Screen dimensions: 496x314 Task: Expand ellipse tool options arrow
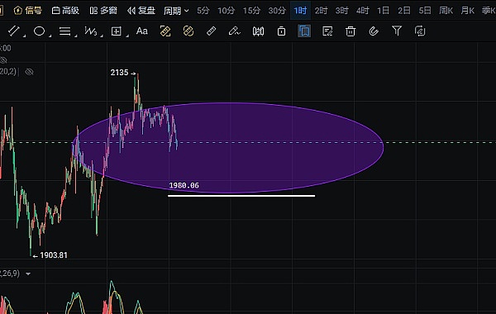50,36
